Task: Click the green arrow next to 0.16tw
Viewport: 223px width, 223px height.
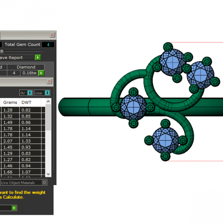Action: [41, 73]
